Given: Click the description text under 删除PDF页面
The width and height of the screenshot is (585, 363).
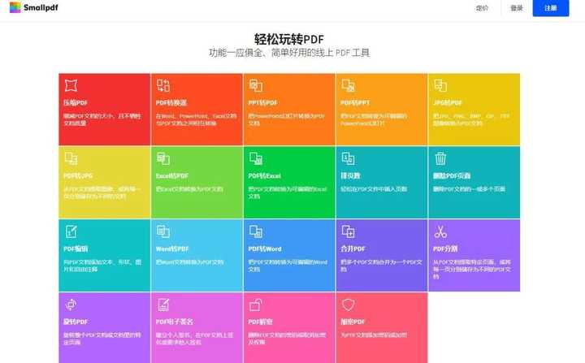Looking at the screenshot, I should (469, 189).
